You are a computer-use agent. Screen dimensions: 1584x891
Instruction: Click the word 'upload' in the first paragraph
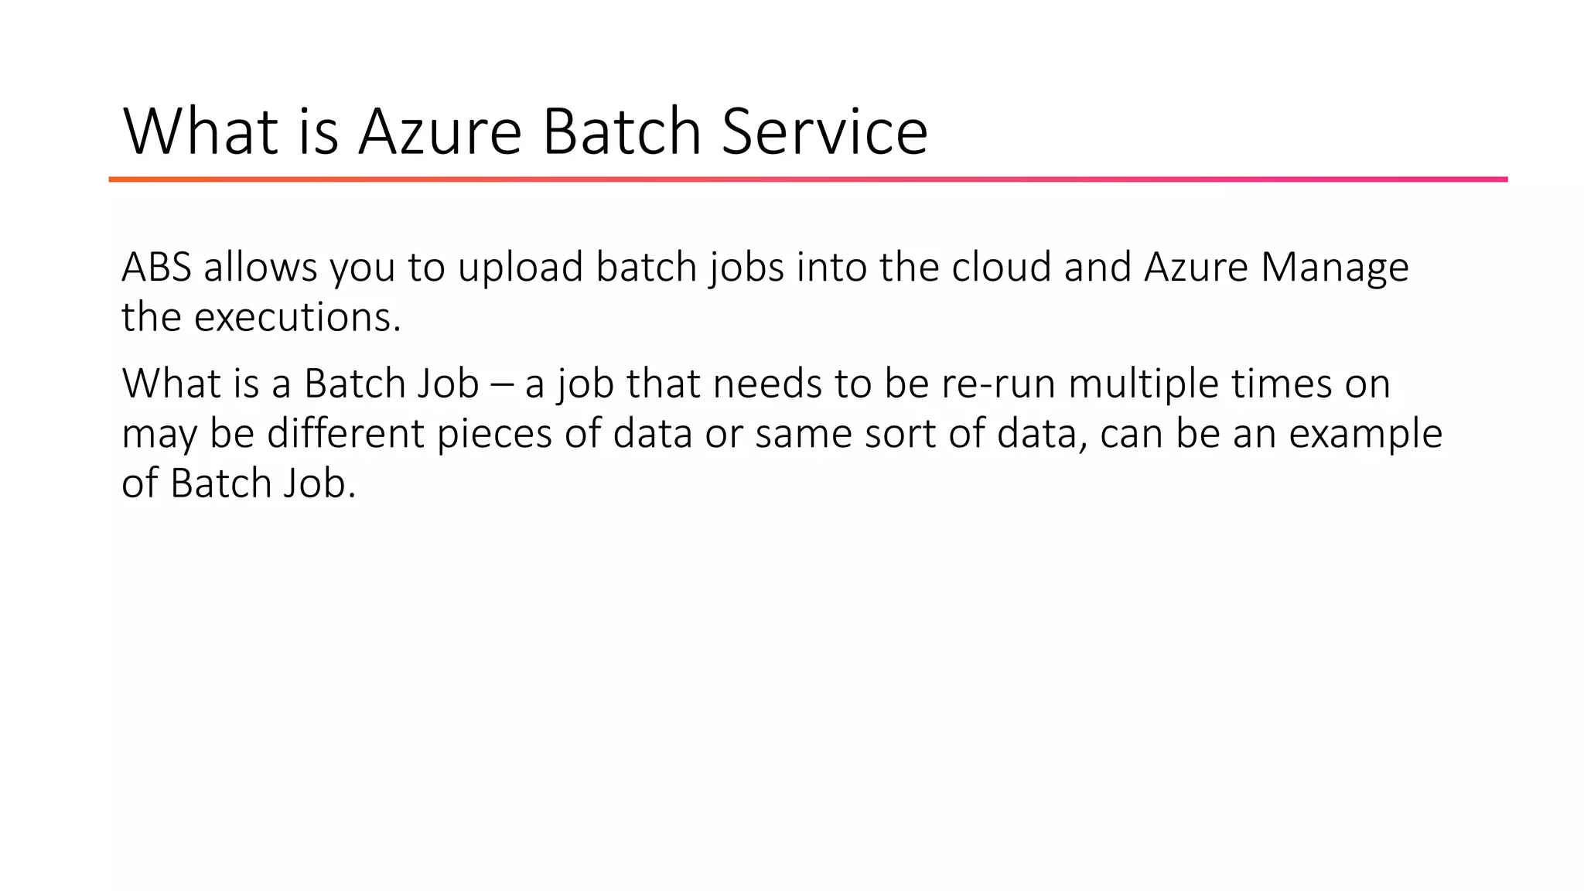tap(520, 267)
